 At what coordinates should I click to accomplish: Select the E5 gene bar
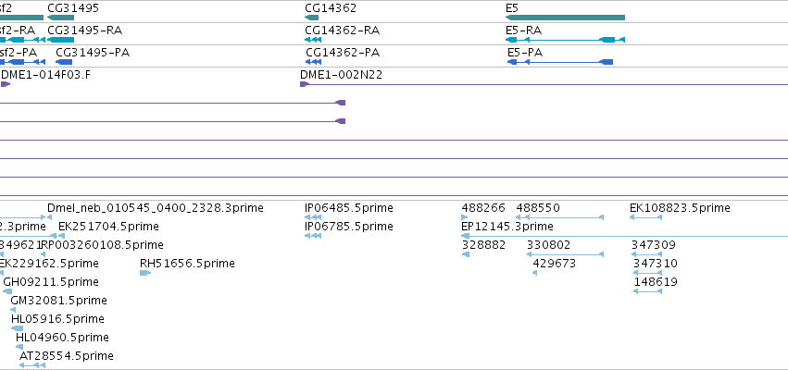565,18
